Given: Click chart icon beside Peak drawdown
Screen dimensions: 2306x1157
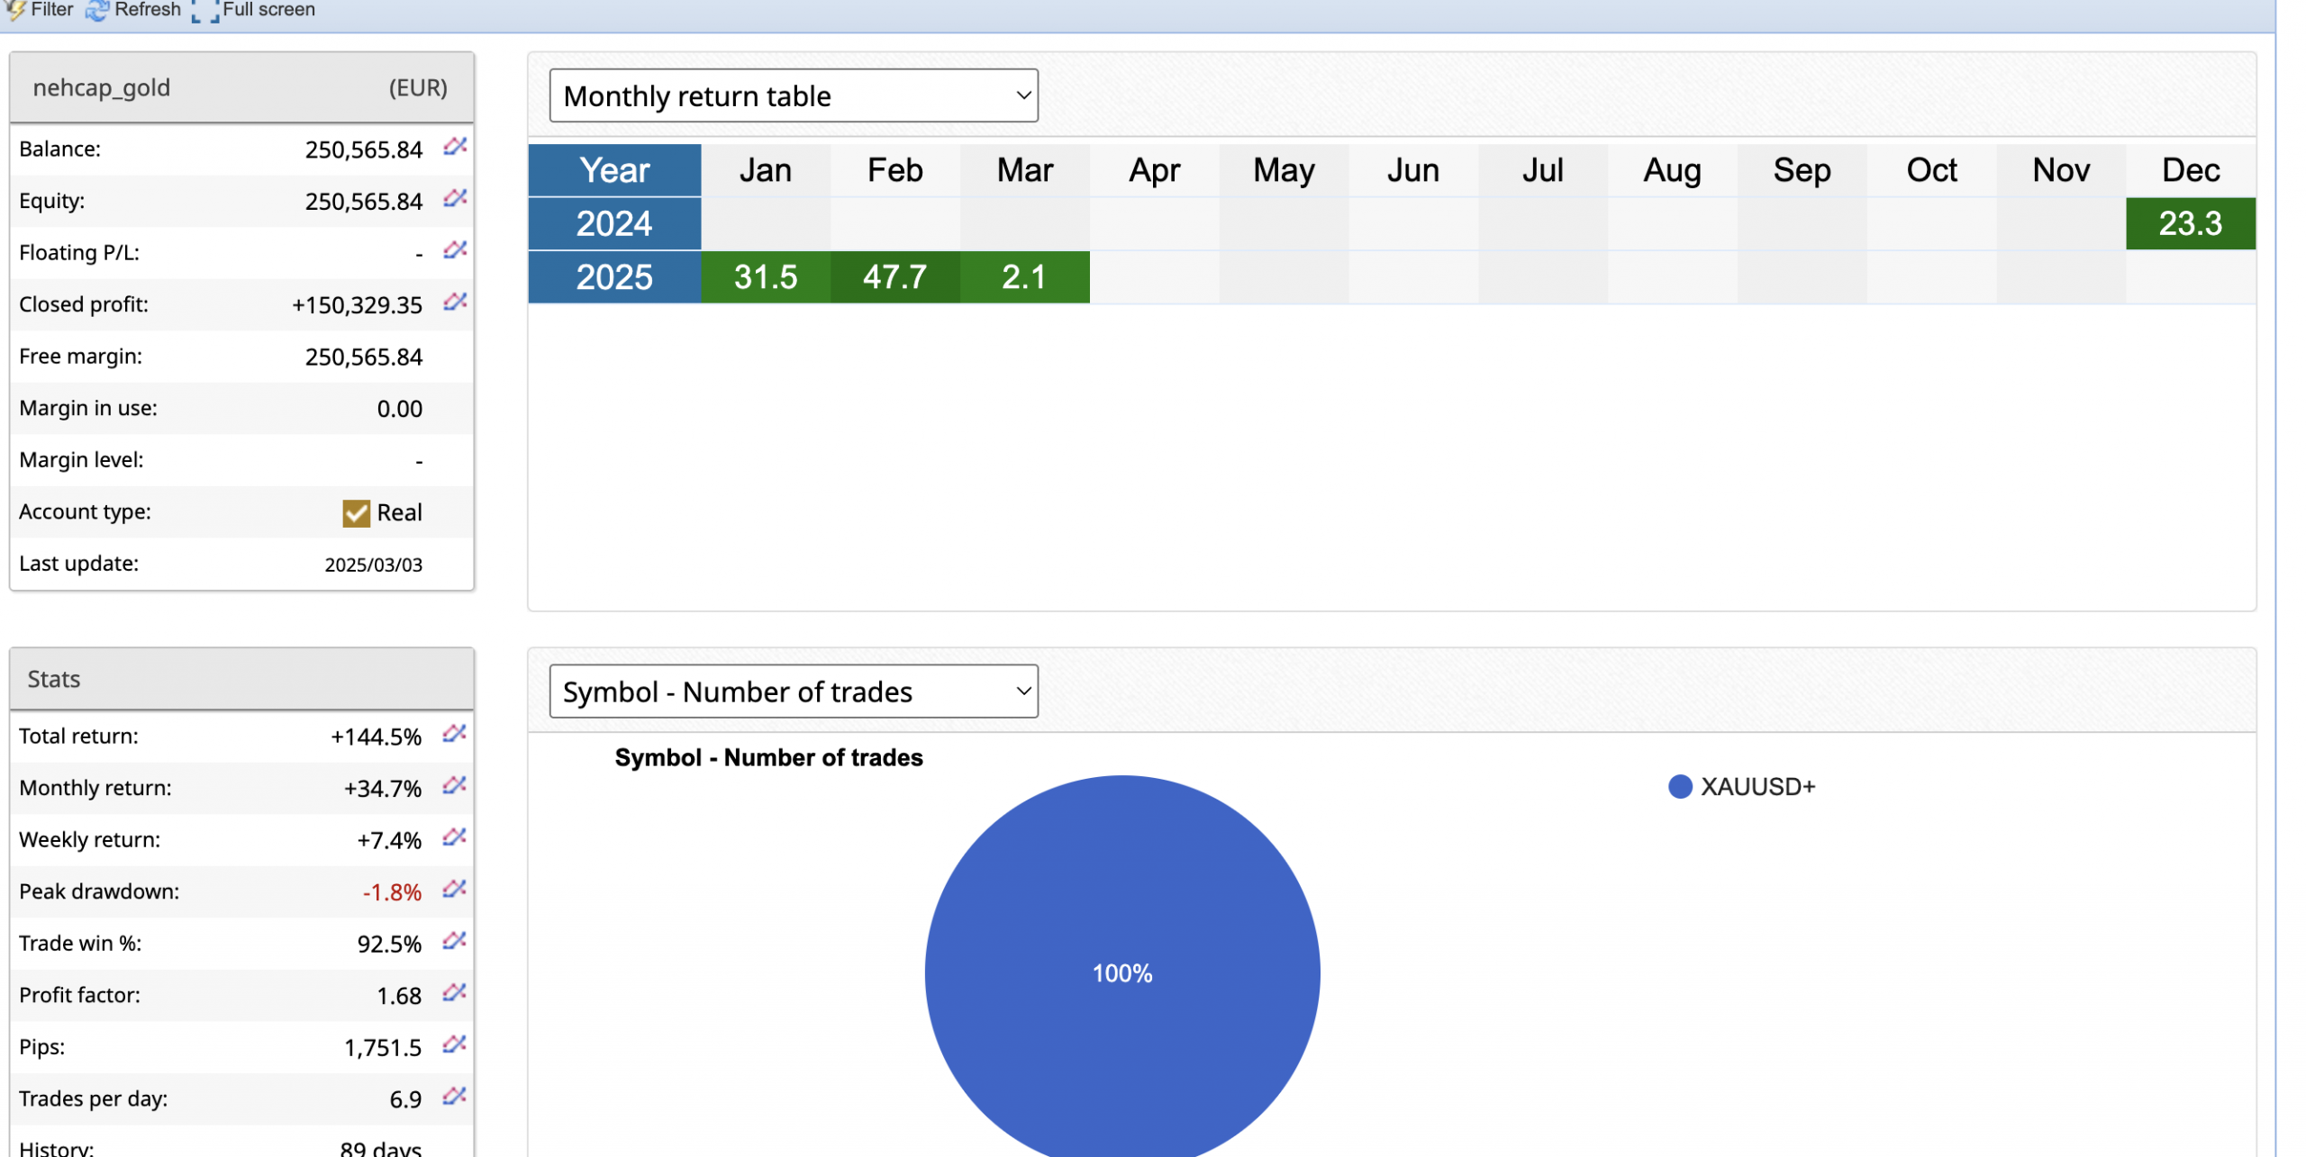Looking at the screenshot, I should coord(454,890).
